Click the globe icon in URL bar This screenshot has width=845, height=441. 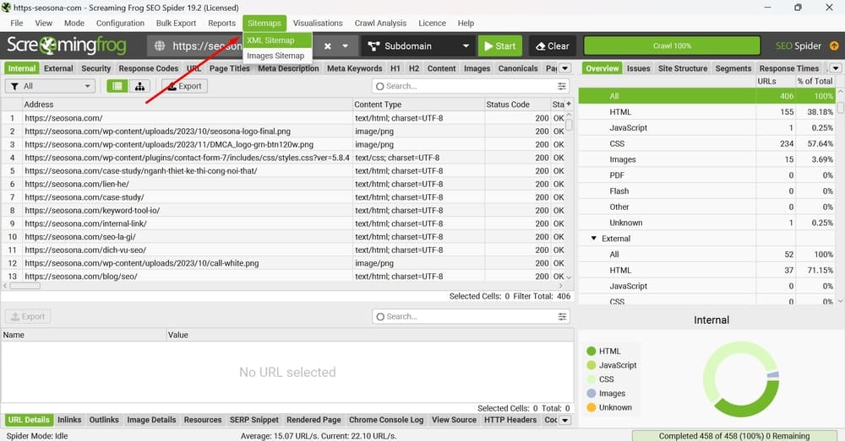160,46
